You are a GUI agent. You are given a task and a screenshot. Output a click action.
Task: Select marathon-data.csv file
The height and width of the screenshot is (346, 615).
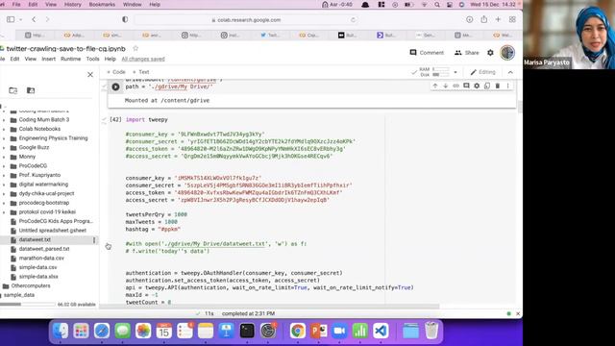[x=41, y=259]
